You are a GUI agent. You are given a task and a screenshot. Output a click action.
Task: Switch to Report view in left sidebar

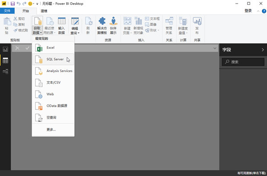click(5, 49)
